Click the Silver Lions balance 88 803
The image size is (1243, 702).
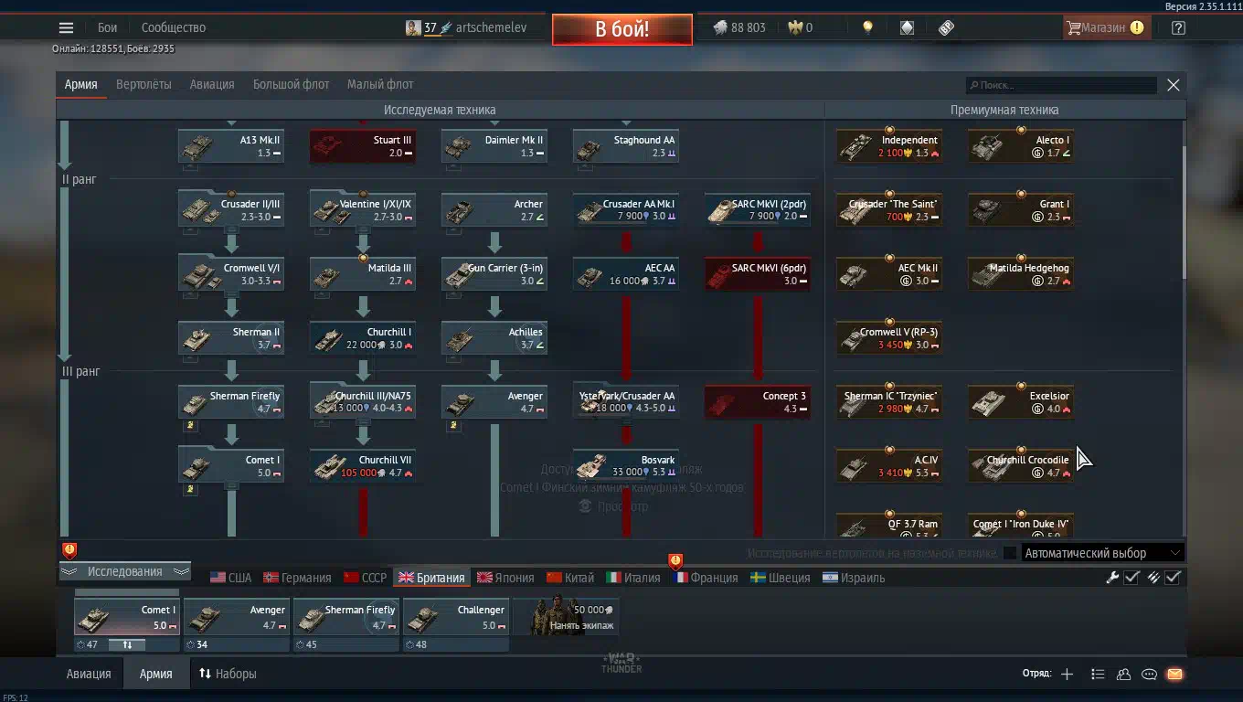pyautogui.click(x=739, y=27)
